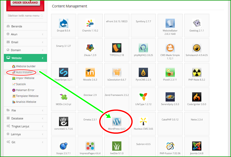Select Halaman Error submenu item
The height and width of the screenshot is (157, 231).
(23, 90)
